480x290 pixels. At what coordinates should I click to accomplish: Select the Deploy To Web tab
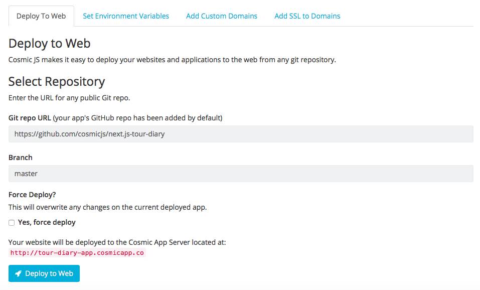(x=41, y=16)
